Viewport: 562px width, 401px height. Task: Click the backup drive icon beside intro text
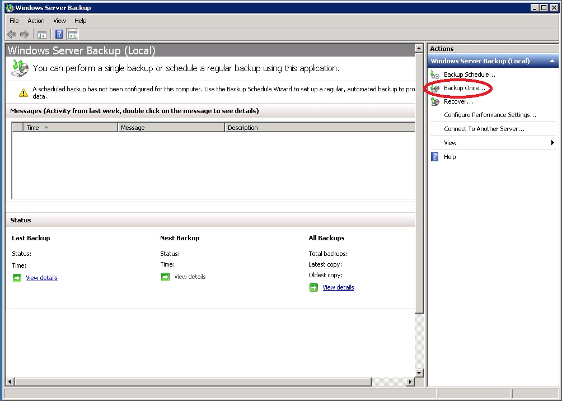(20, 68)
